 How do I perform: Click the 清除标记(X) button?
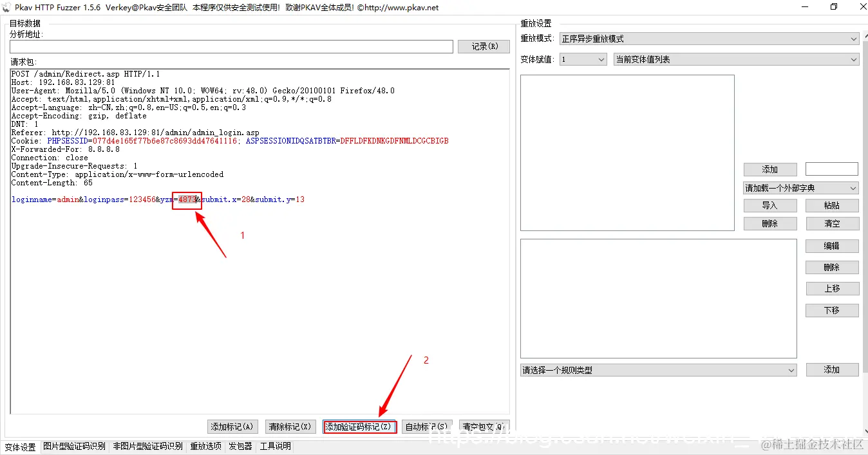tap(290, 427)
